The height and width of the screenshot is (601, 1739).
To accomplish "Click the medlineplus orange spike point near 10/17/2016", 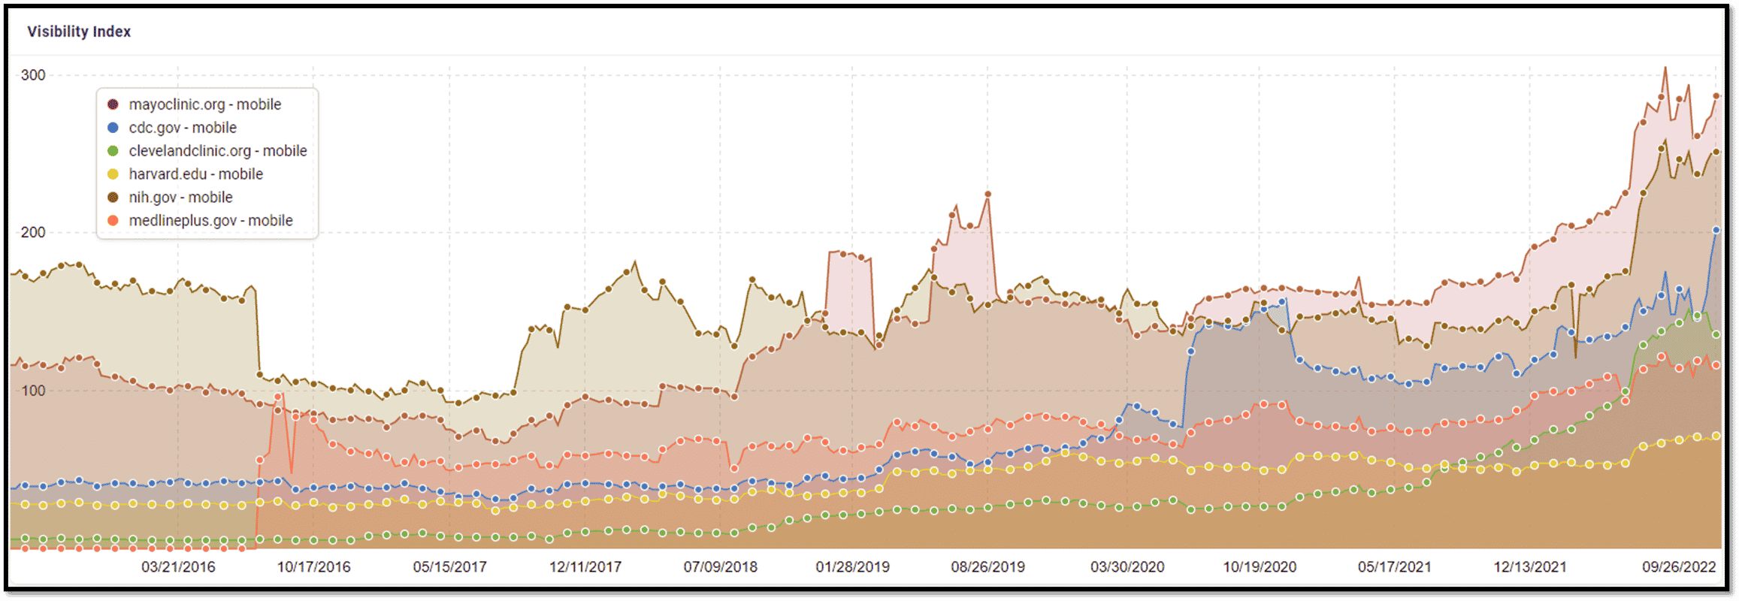I will pyautogui.click(x=278, y=397).
